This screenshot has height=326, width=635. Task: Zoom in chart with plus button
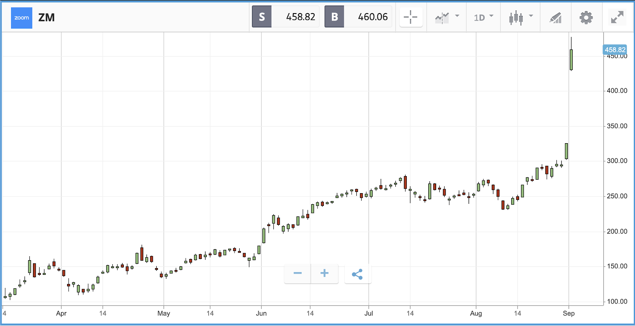(x=325, y=273)
